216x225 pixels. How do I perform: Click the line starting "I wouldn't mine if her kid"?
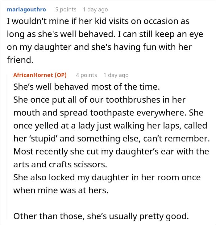click(98, 22)
